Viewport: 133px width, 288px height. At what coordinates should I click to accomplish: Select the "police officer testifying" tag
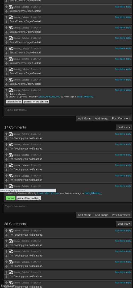(29, 198)
